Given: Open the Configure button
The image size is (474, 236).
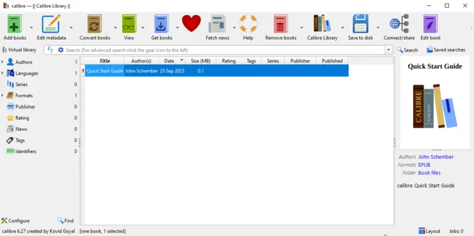Looking at the screenshot, I should (15, 221).
